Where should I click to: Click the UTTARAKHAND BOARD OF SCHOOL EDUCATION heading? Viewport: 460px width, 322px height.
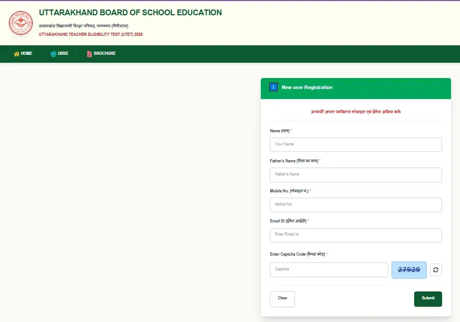130,13
